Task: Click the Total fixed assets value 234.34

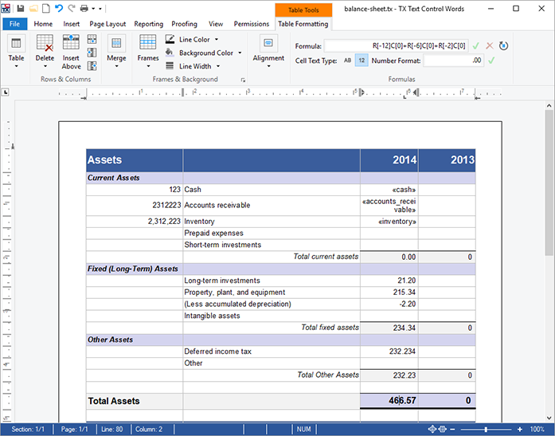Action: 405,328
